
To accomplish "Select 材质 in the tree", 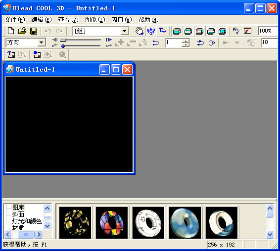I will (18, 228).
